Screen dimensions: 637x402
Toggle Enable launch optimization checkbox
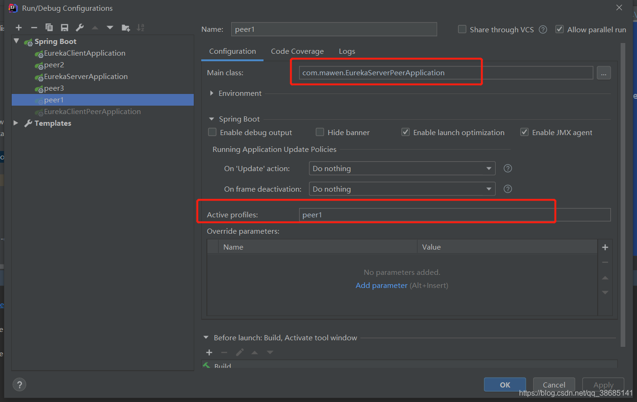pos(405,132)
